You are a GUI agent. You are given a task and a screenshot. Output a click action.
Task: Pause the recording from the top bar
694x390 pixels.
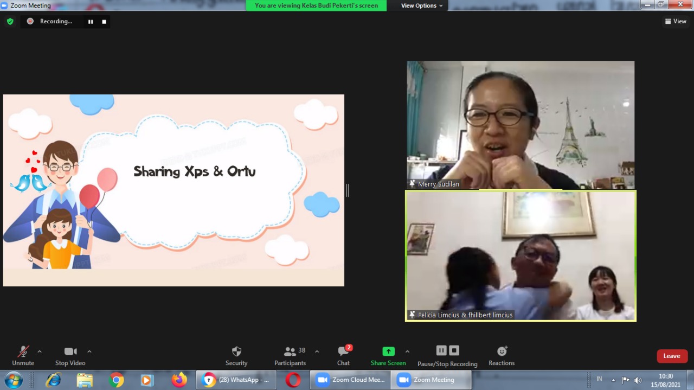(x=91, y=22)
